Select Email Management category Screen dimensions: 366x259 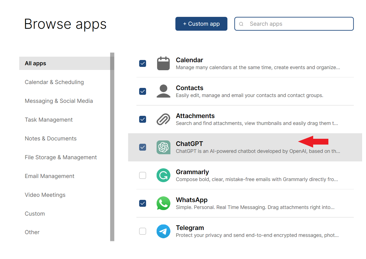[x=50, y=176]
